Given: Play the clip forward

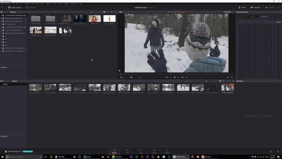Looking at the screenshot, I should pyautogui.click(x=178, y=77).
